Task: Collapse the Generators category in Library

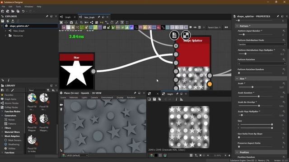Action: pos(2,116)
